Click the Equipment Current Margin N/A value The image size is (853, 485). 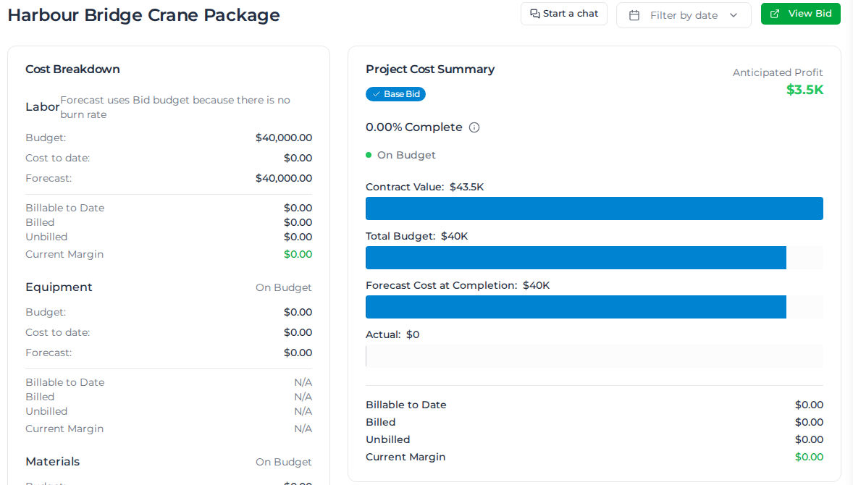click(303, 429)
